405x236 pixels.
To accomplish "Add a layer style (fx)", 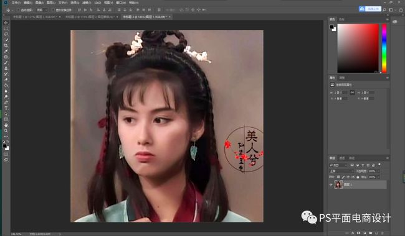I will (353, 233).
